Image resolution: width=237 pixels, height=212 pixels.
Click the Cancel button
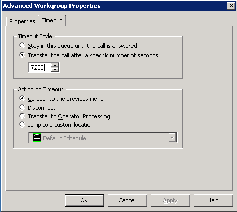pos(127,200)
